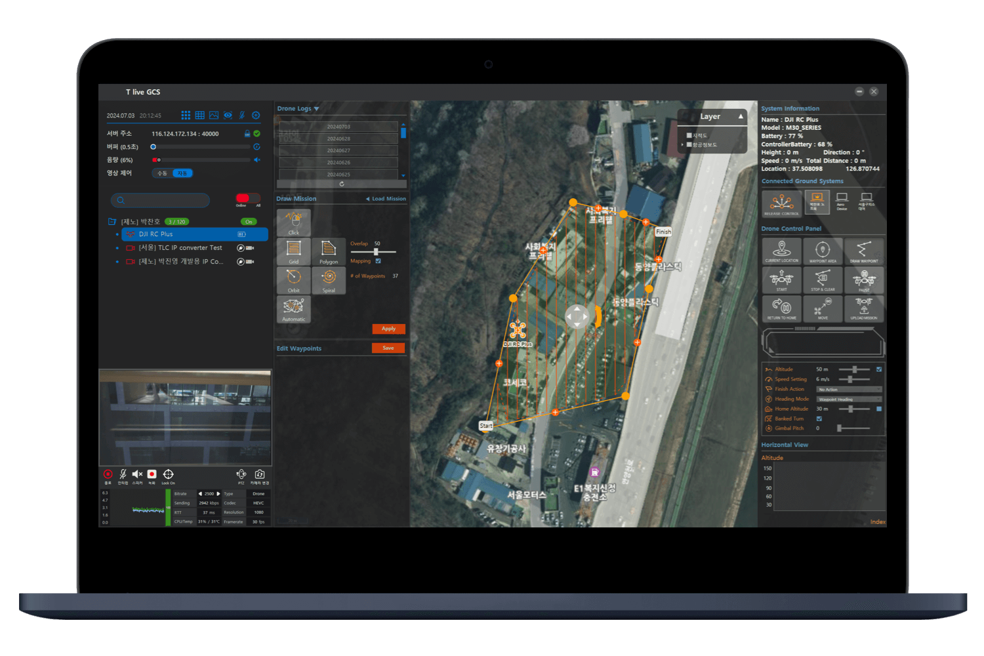The height and width of the screenshot is (656, 984).
Task: Select the Automatic mission tool
Action: pos(294,310)
